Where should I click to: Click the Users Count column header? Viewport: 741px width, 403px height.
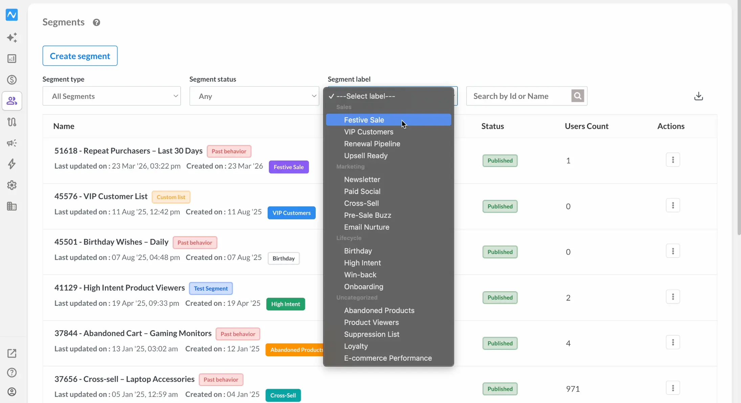(x=586, y=126)
